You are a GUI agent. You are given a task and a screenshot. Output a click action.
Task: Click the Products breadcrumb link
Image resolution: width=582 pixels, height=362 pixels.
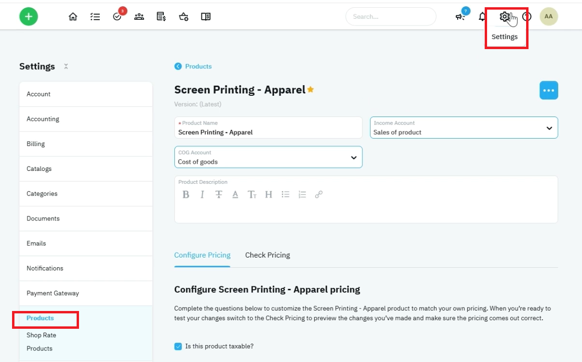tap(198, 66)
